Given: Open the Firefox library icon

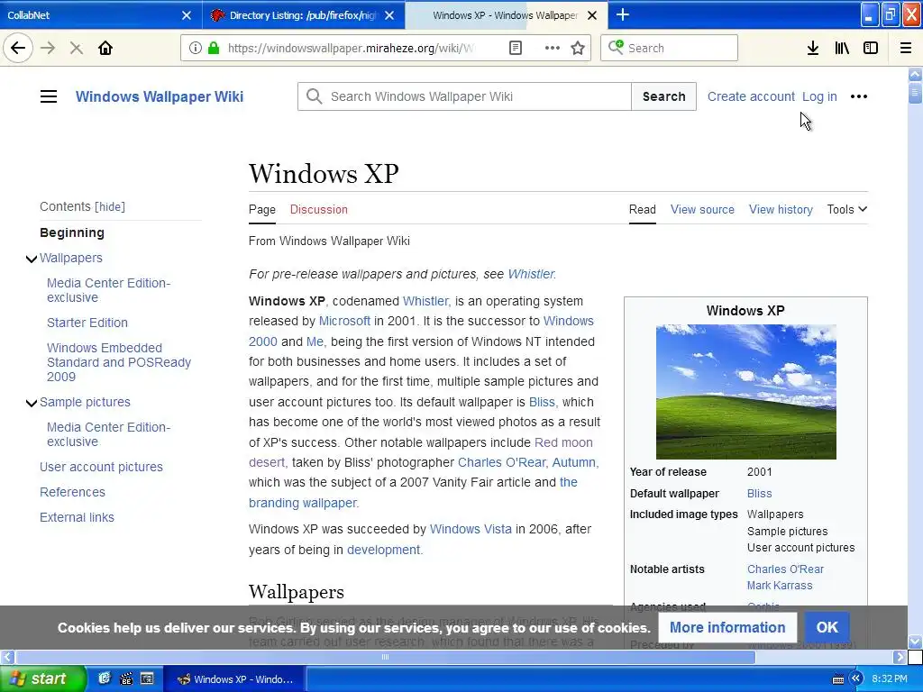Looking at the screenshot, I should coord(842,48).
